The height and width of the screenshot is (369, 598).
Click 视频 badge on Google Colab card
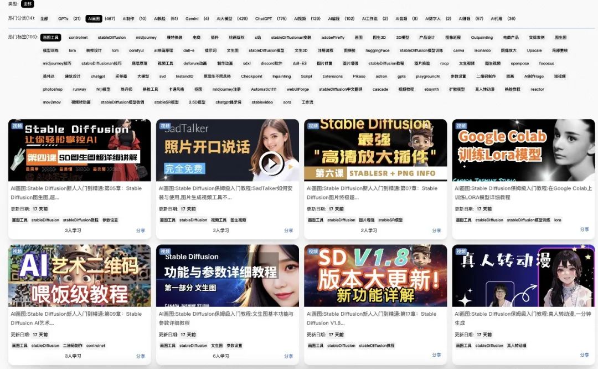click(x=461, y=126)
